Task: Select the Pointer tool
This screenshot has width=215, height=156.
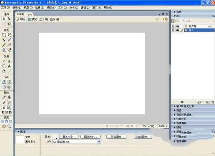Action: pyautogui.click(x=4, y=19)
